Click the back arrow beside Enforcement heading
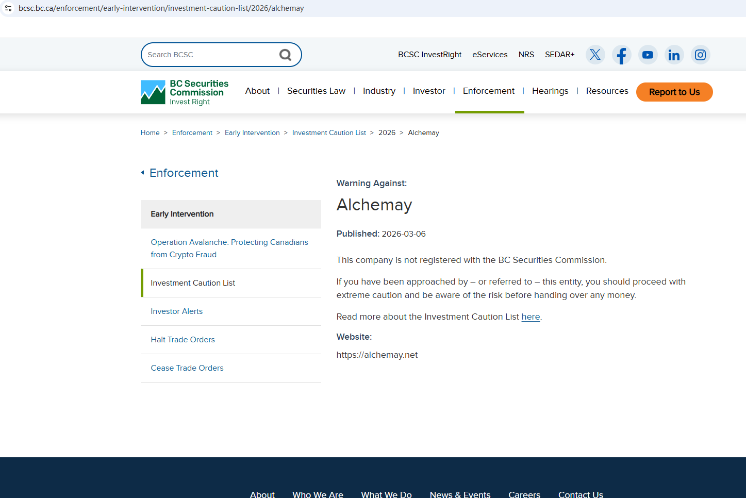This screenshot has width=746, height=498. tap(142, 173)
